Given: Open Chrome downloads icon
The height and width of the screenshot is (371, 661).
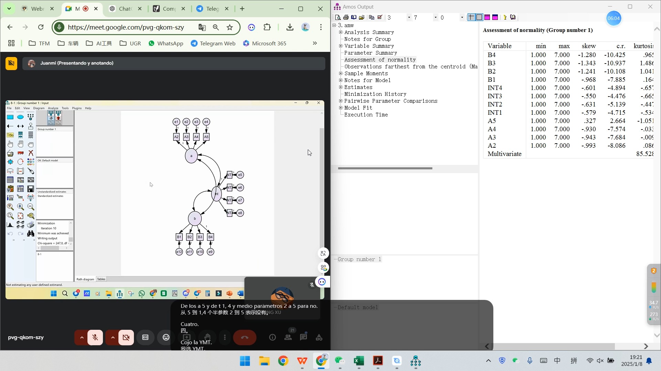Looking at the screenshot, I should [x=290, y=27].
